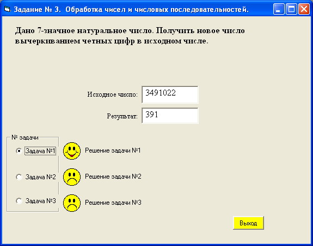Screen dimensions: 313x246
Task: Click the smiling face icon for task №1
Action: (72, 151)
